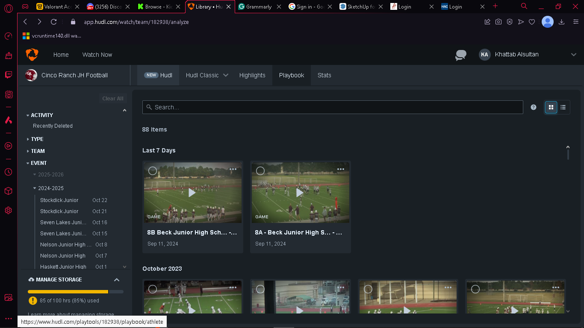
Task: Open Recently Deleted filter
Action: point(53,126)
